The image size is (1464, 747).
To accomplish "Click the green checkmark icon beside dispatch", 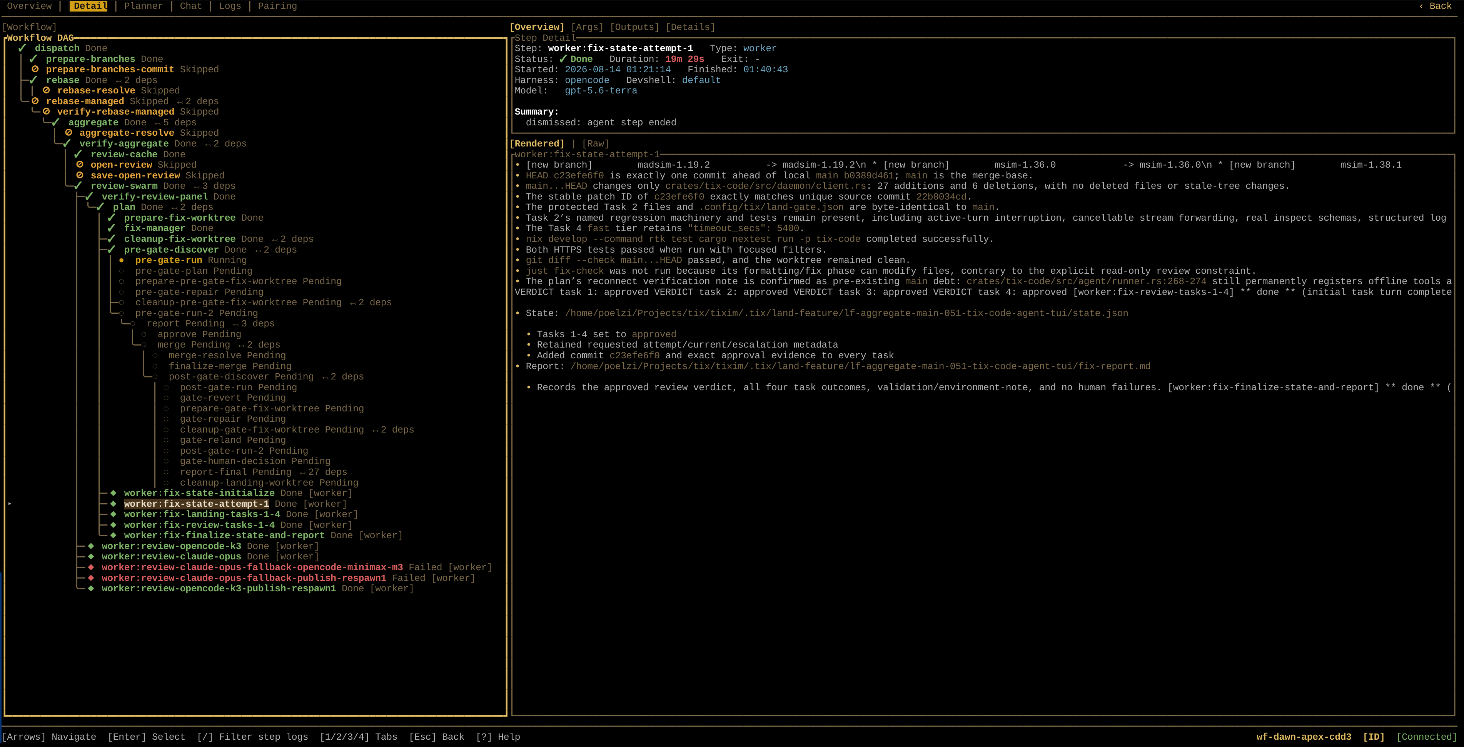I will tap(22, 48).
